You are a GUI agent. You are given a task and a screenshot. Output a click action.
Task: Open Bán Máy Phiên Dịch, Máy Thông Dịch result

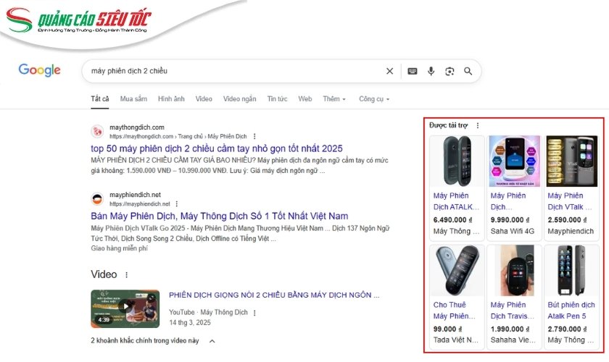click(x=220, y=216)
